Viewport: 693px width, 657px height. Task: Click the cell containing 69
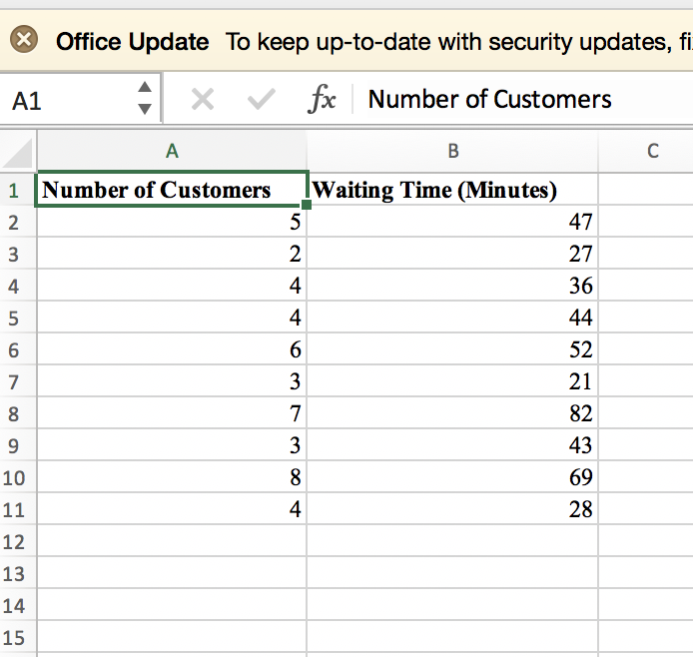pos(452,477)
